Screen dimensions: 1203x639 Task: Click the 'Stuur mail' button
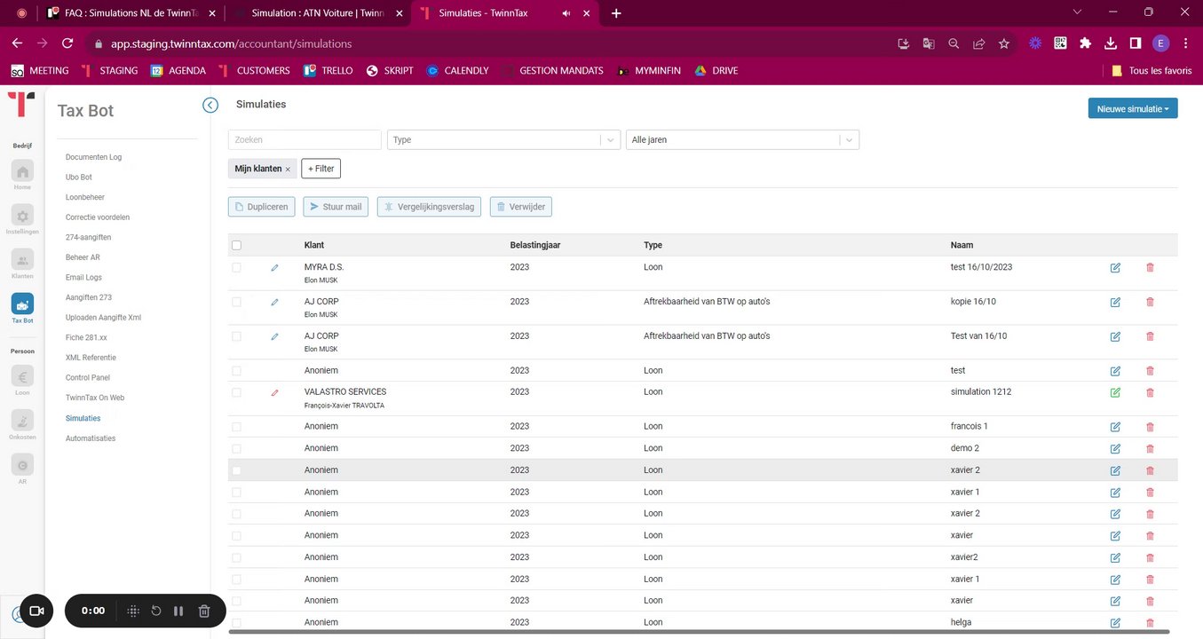coord(336,207)
